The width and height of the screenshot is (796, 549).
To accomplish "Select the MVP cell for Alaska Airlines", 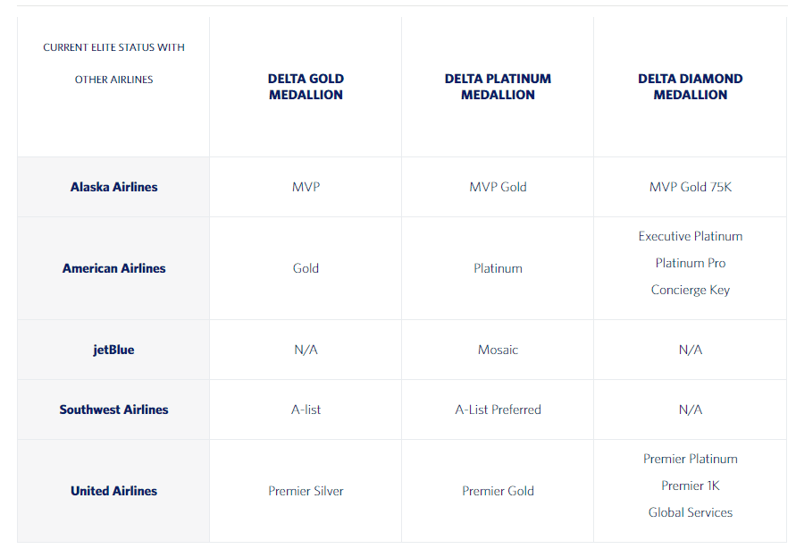I will (306, 187).
